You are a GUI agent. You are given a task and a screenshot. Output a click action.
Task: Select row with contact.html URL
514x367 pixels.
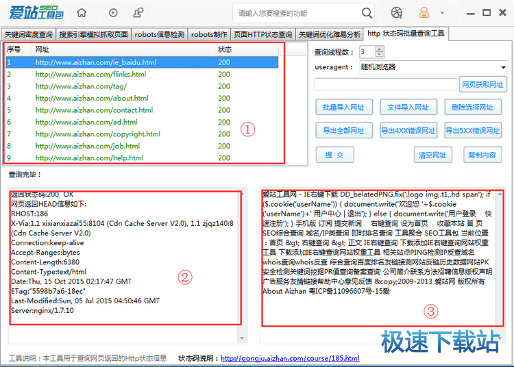click(142, 110)
